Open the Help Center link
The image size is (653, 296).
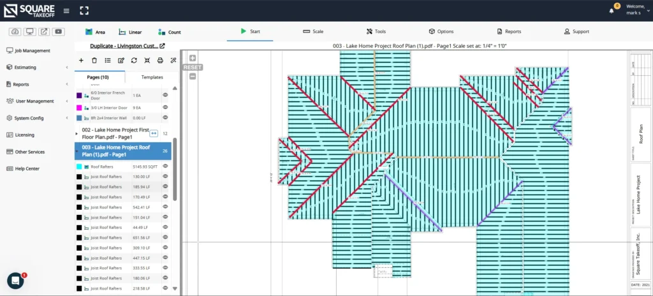pos(23,168)
